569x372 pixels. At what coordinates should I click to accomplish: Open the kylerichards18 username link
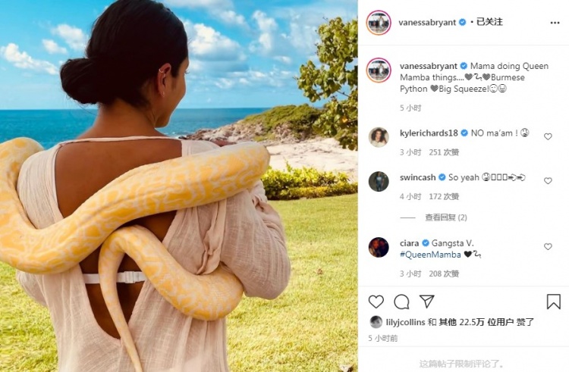pyautogui.click(x=429, y=133)
